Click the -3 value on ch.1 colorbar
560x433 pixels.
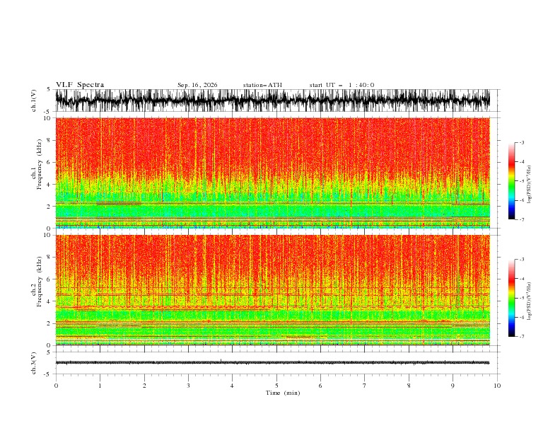point(521,142)
